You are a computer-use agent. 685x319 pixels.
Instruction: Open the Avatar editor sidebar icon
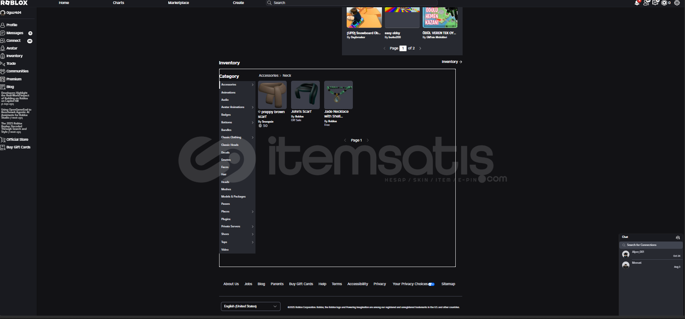pyautogui.click(x=3, y=48)
